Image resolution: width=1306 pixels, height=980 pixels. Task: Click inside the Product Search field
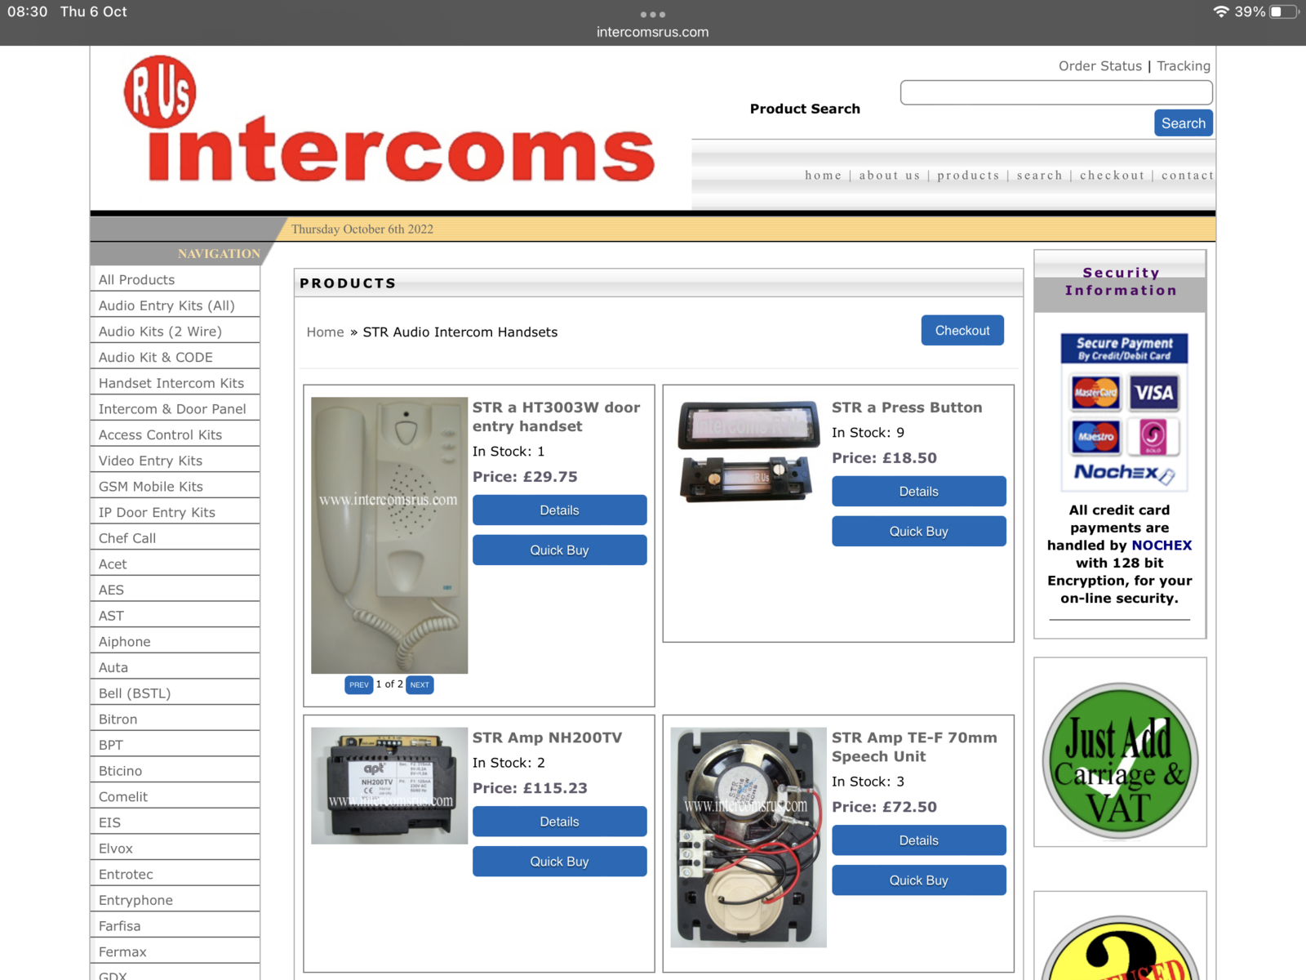click(x=1055, y=92)
